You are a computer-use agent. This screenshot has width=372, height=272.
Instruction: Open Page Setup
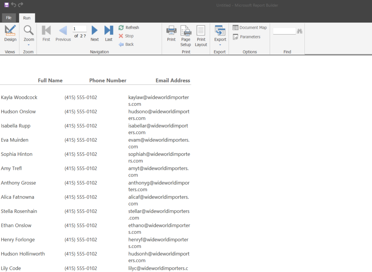(x=186, y=36)
